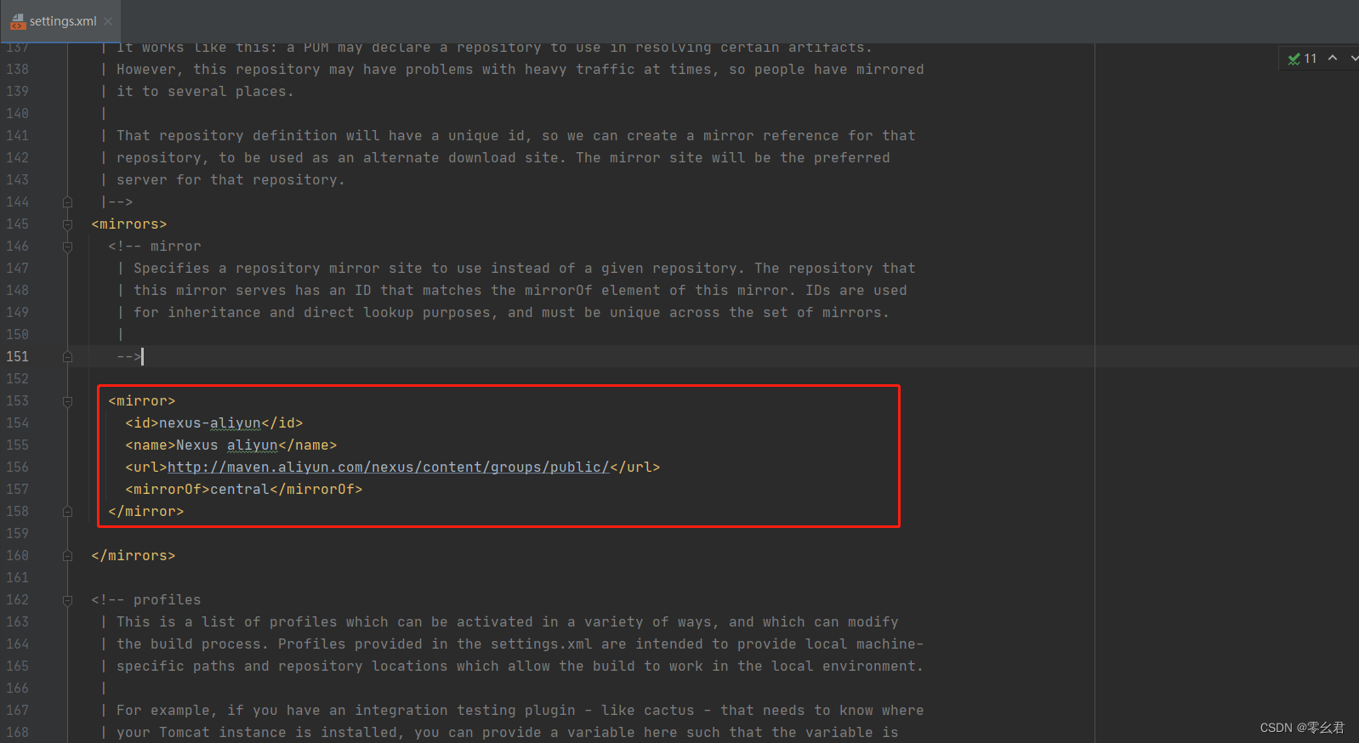Screen dimensions: 1359x743
Task: Click the 'Specifies a repository mirror site' line
Action: pyautogui.click(x=524, y=269)
